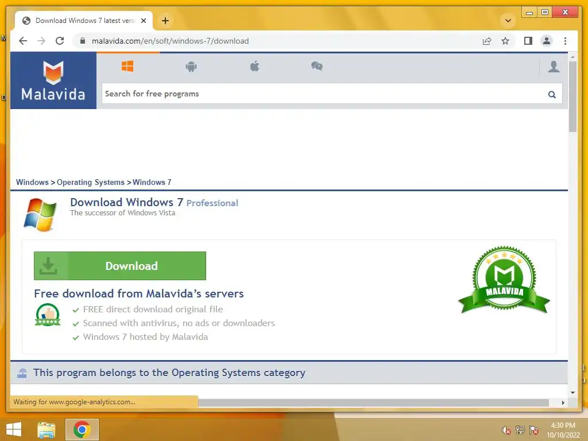Image resolution: width=588 pixels, height=441 pixels.
Task: Share this page via share icon
Action: point(487,41)
